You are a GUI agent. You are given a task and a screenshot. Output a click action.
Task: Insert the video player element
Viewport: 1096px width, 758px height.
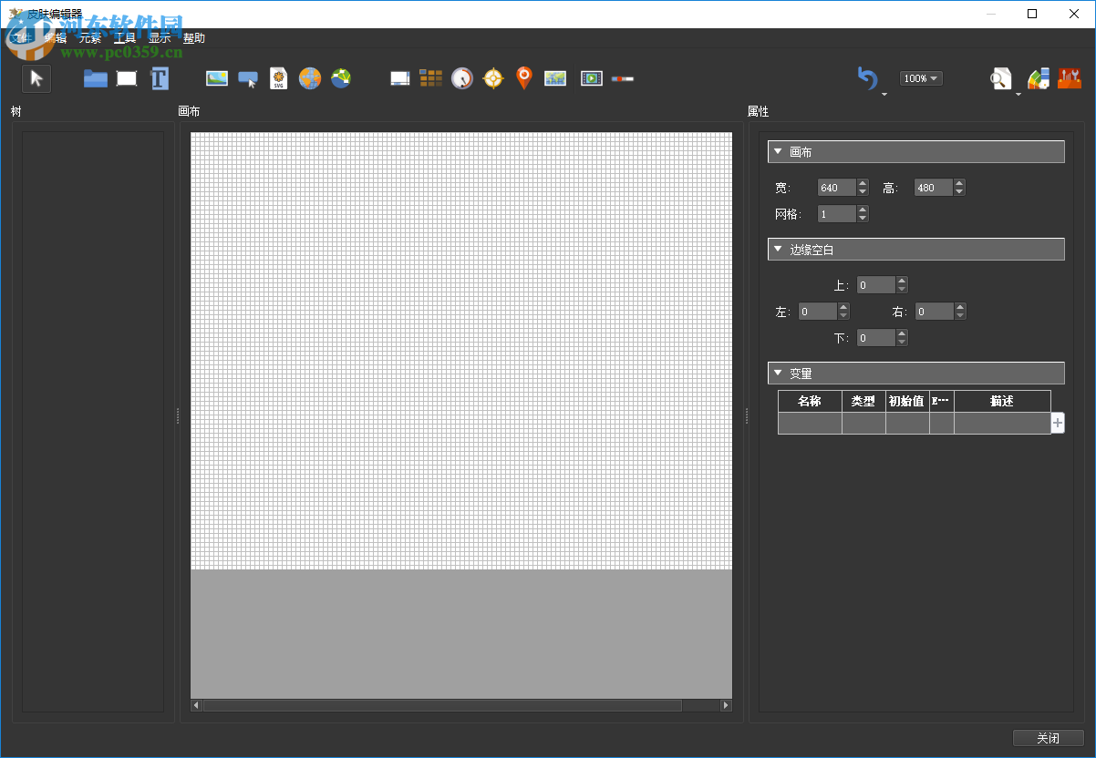pos(592,78)
